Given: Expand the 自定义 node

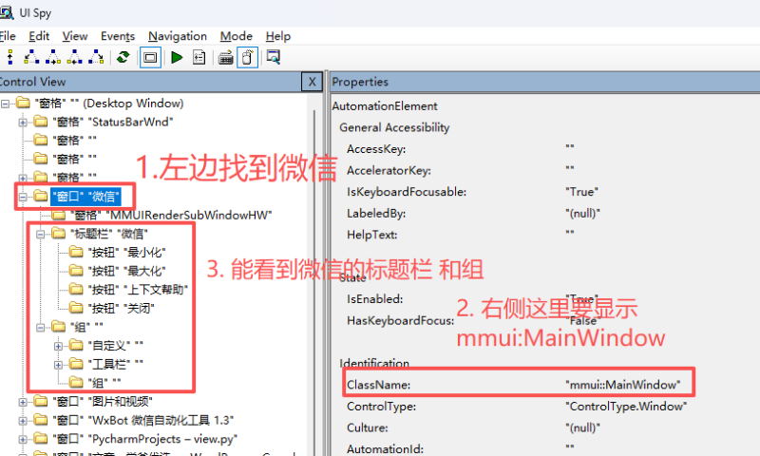Looking at the screenshot, I should tap(58, 346).
